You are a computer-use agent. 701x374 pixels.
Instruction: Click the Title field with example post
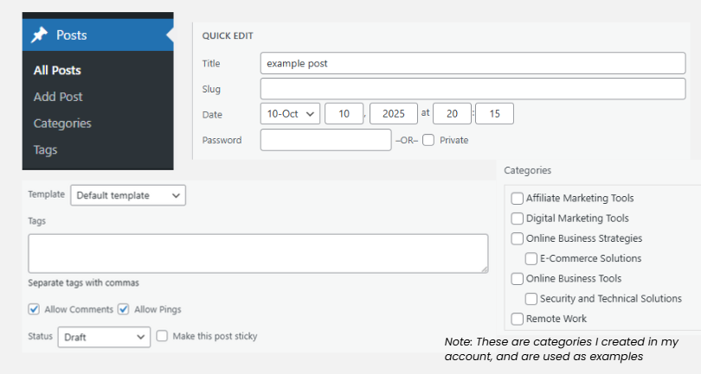(x=475, y=63)
